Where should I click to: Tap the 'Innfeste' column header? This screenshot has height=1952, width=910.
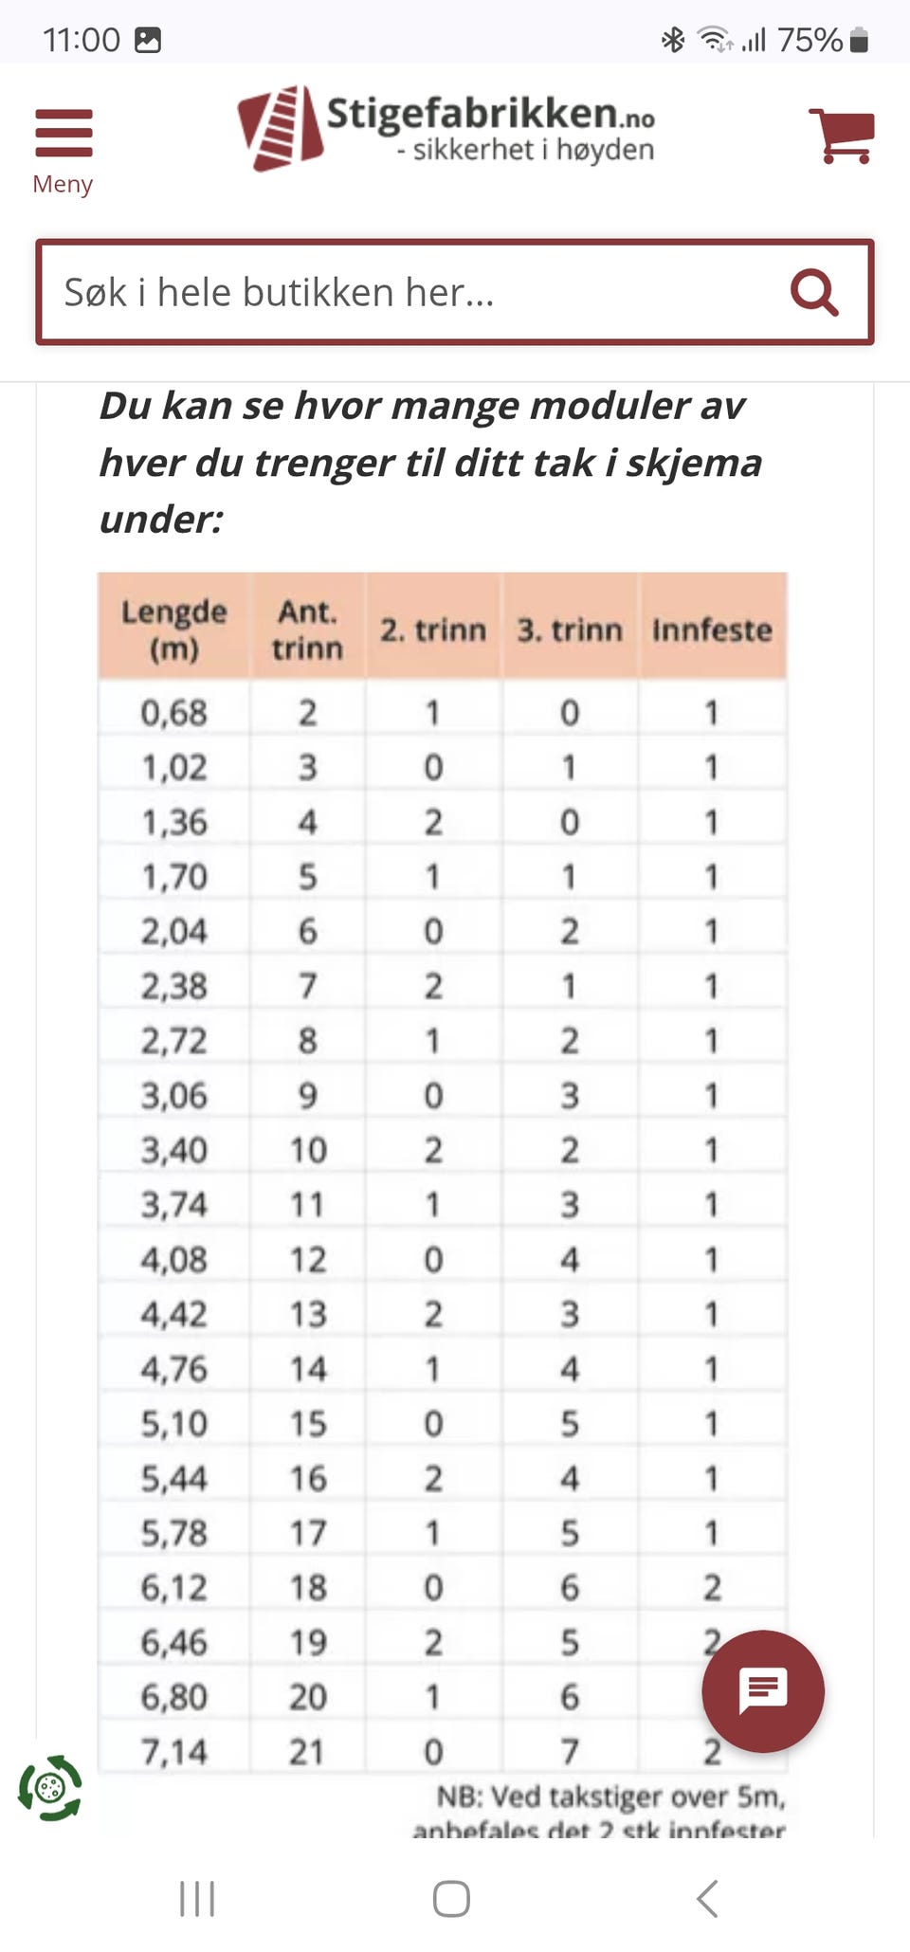coord(712,629)
